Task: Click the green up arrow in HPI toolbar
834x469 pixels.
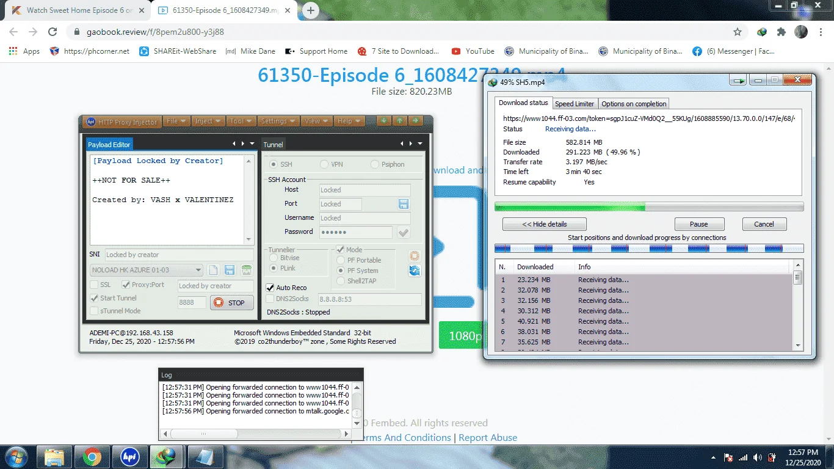Action: pos(400,121)
